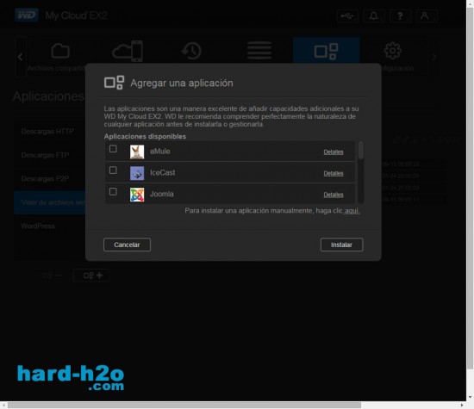Check the aMule application checkbox

[113, 149]
